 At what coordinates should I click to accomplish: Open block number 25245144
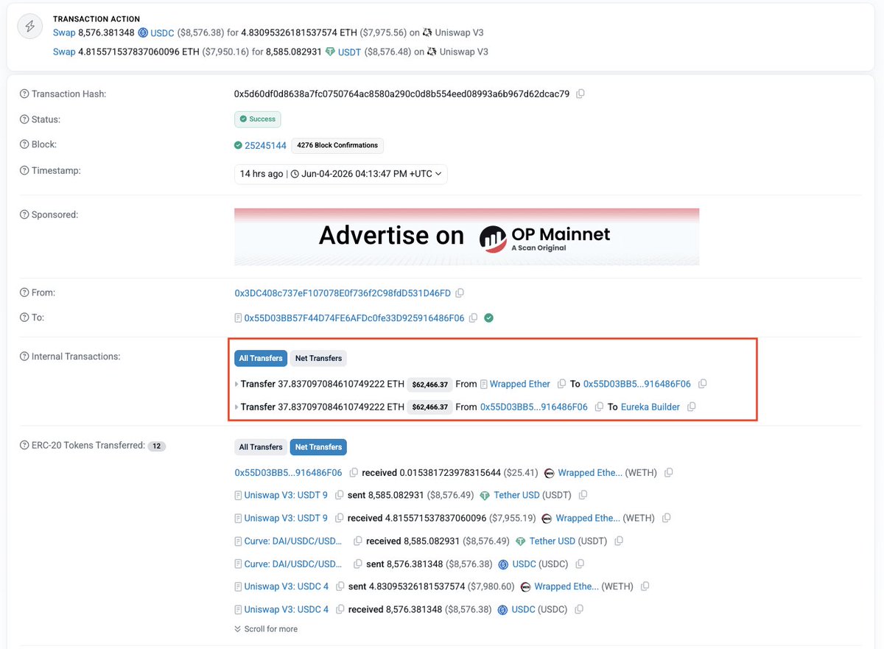[x=265, y=146]
